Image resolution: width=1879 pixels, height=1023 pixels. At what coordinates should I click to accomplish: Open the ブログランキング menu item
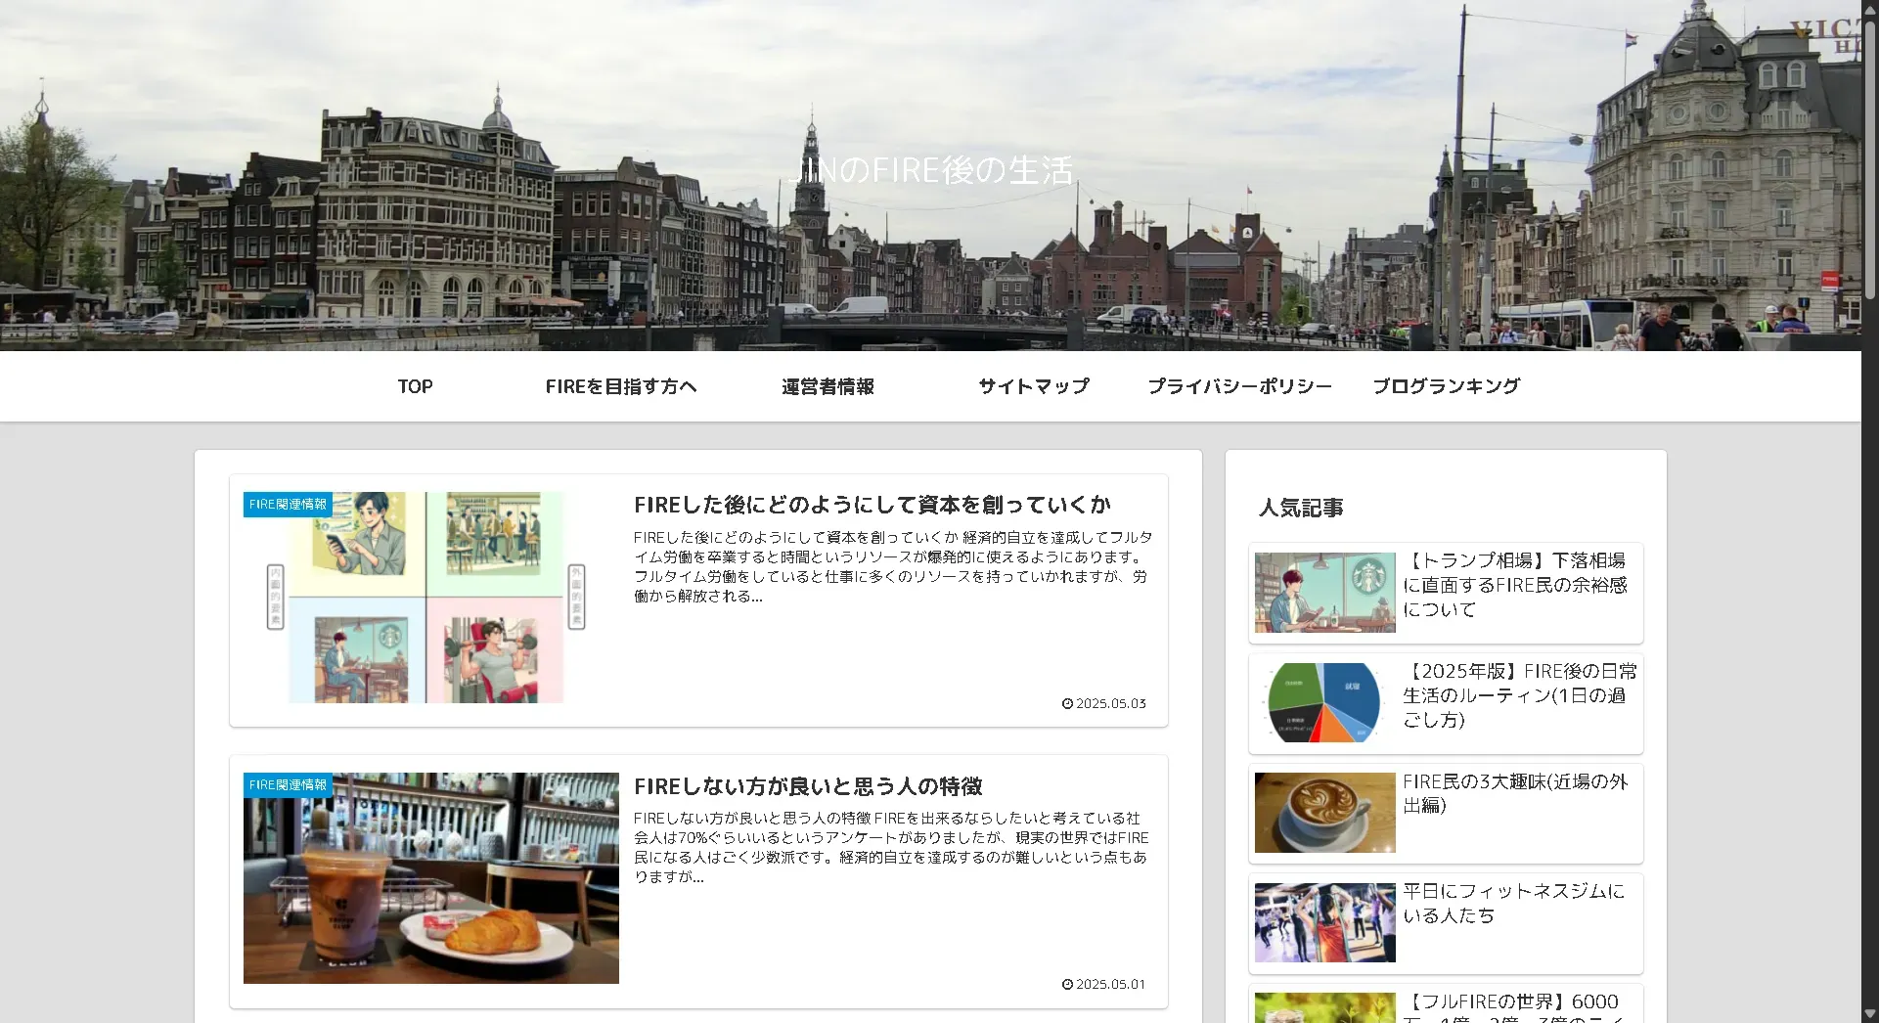[x=1447, y=386]
